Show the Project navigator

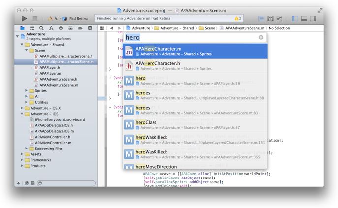click(22, 28)
